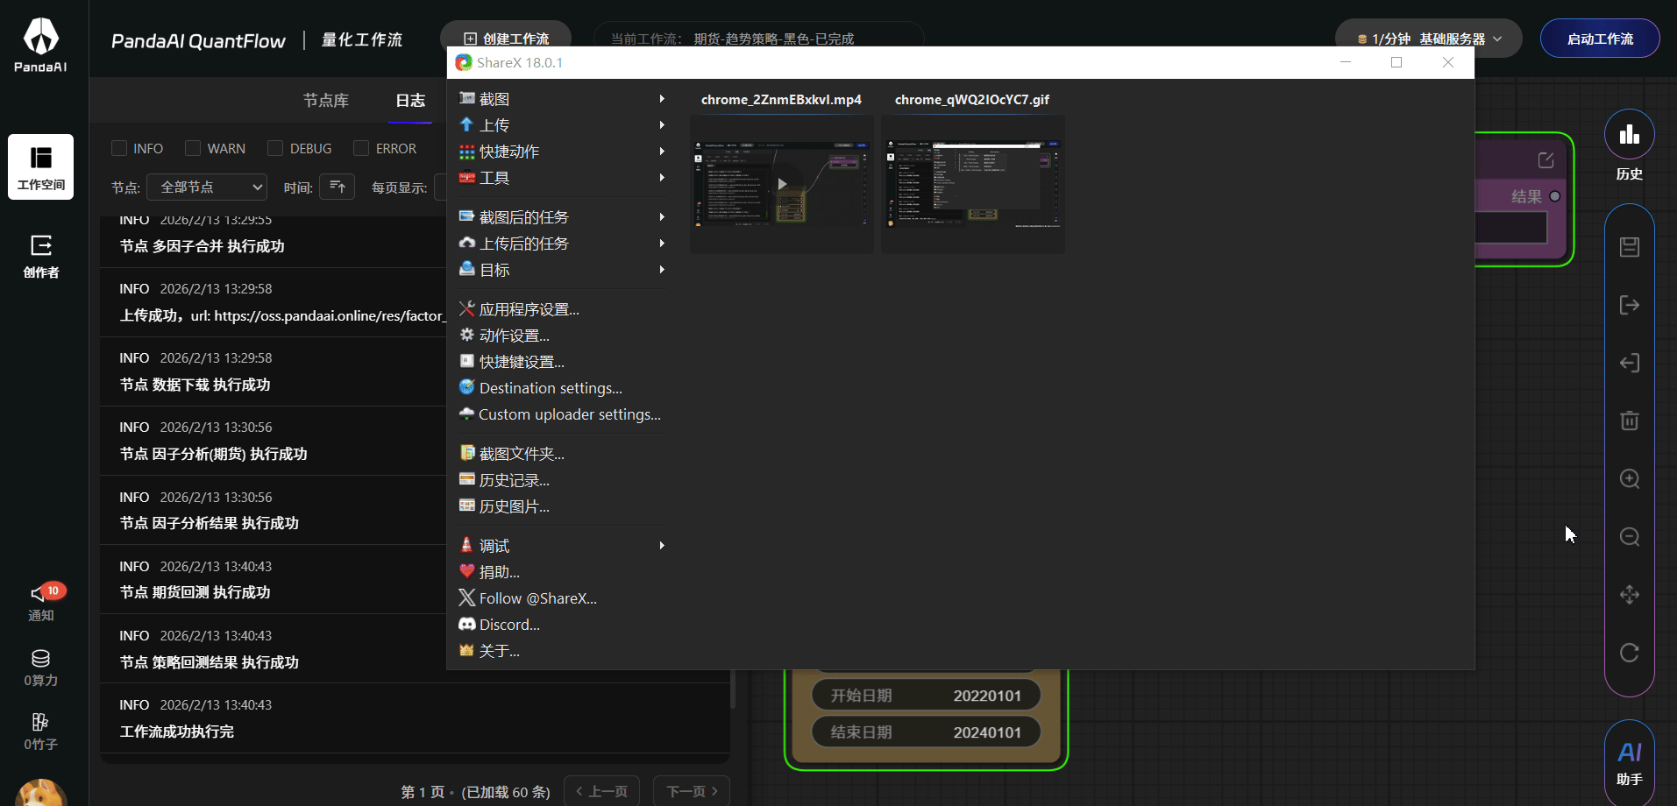Zoom in the canvas with the magnifier-plus icon
The width and height of the screenshot is (1677, 806).
coord(1630,479)
